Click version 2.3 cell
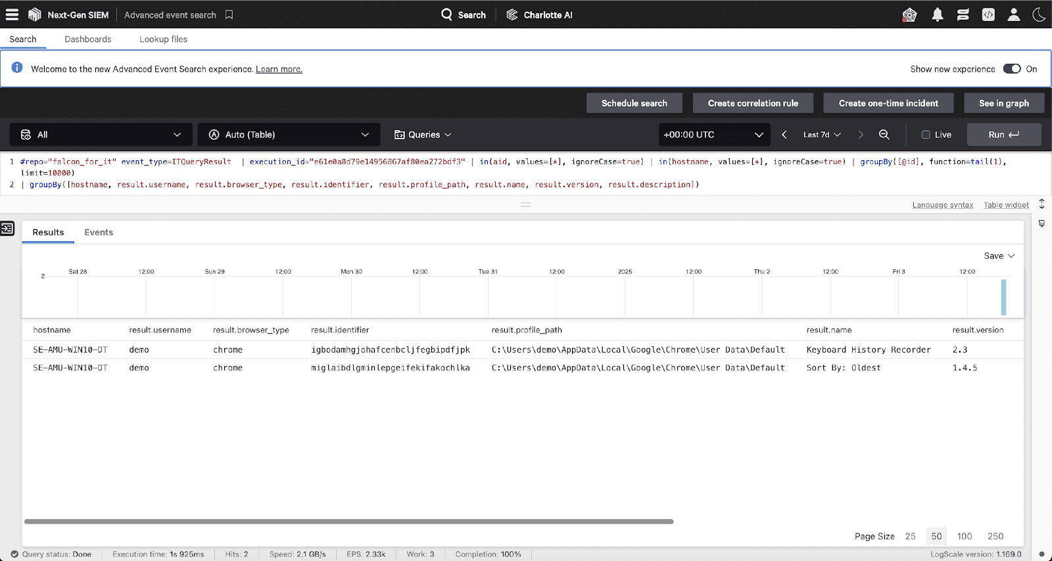This screenshot has width=1052, height=561. click(960, 349)
